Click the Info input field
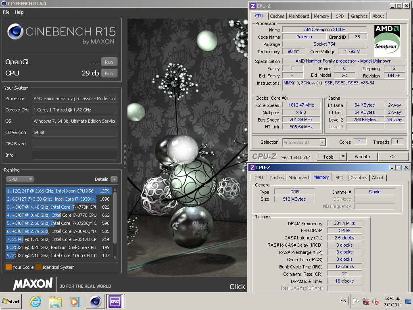The image size is (413, 310). (x=75, y=155)
